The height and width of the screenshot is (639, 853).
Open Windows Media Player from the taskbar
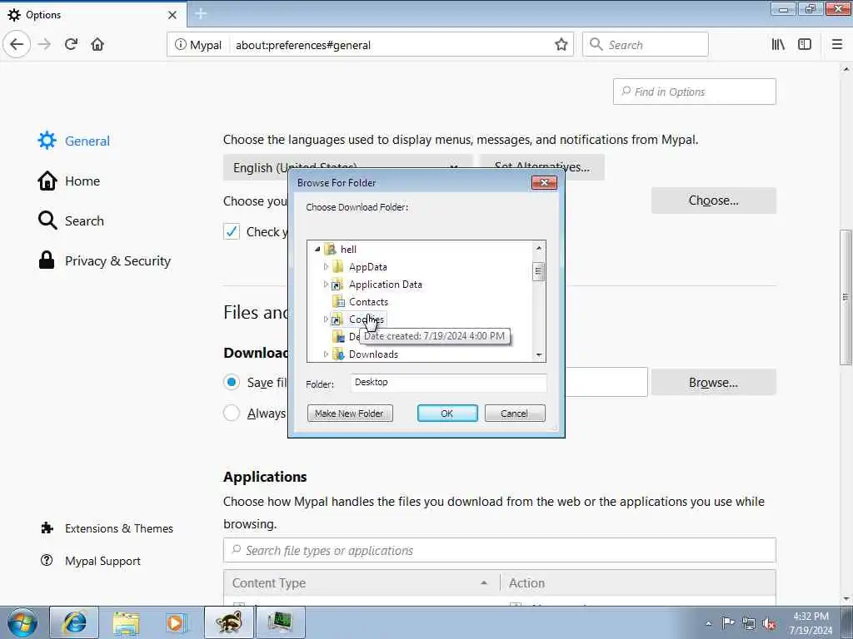[176, 622]
